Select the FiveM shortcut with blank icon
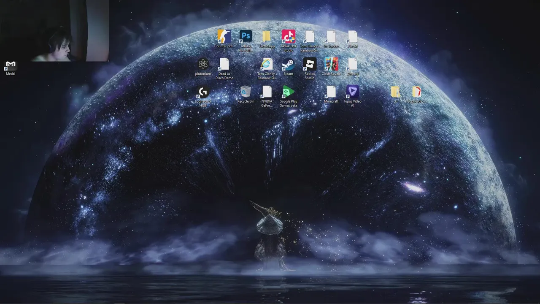The image size is (540, 304). point(353,39)
